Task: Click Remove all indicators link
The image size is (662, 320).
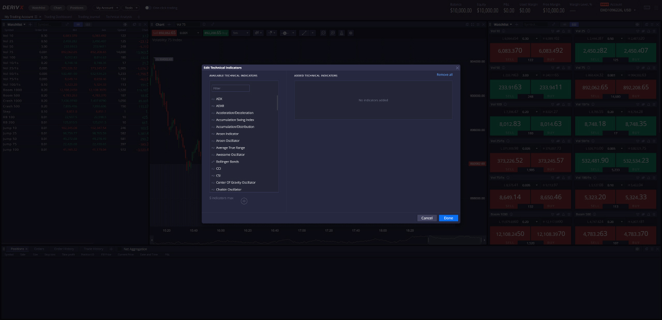Action: [x=444, y=74]
